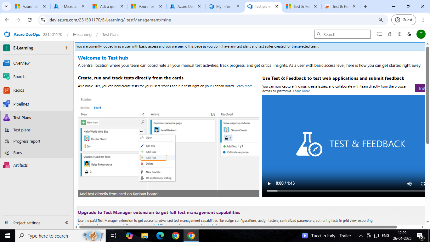Open Learn more link for Kanban tests

pyautogui.click(x=244, y=86)
